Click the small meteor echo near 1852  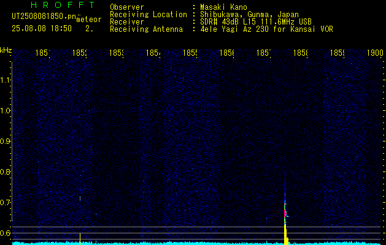80,198
